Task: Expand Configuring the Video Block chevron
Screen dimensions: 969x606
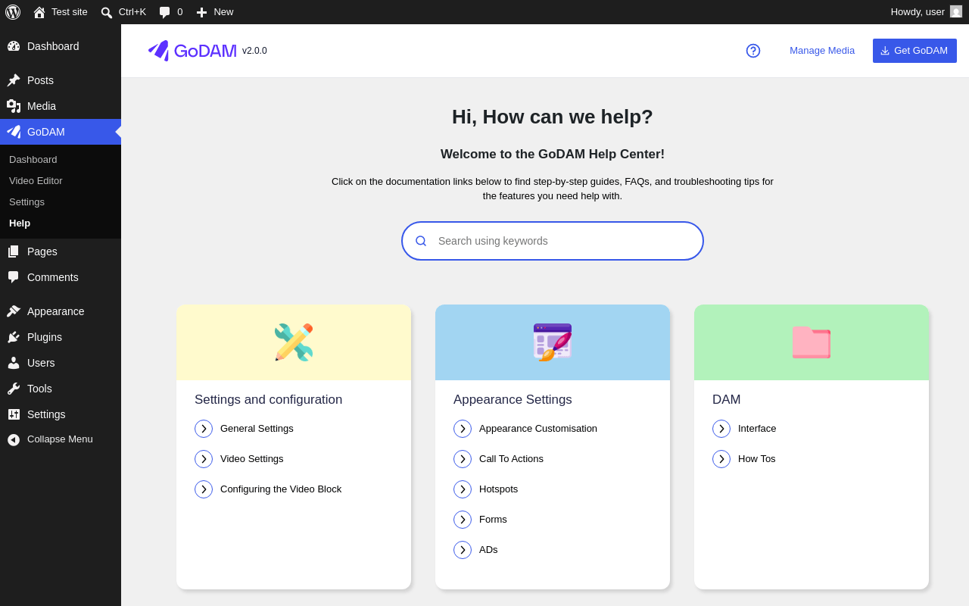Action: click(x=204, y=489)
